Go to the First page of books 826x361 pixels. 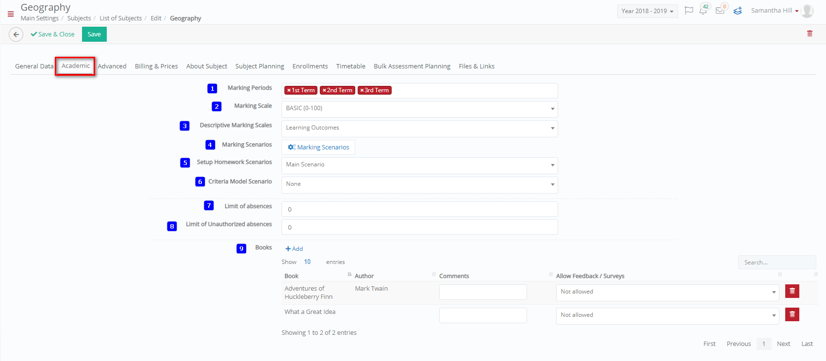(x=710, y=344)
